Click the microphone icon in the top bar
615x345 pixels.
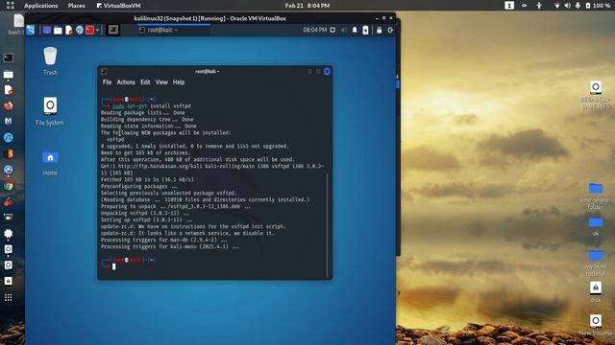point(578,6)
